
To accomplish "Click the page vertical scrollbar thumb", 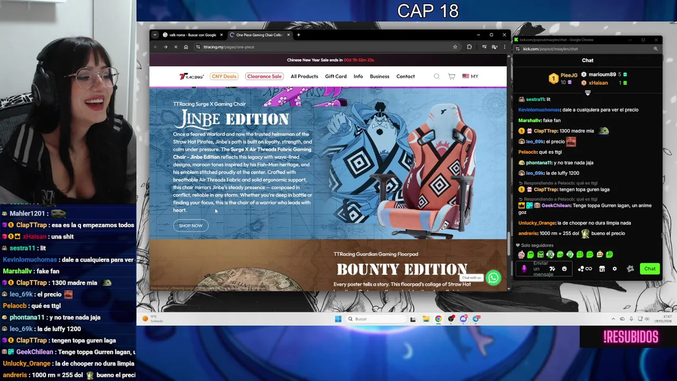I will (508, 243).
